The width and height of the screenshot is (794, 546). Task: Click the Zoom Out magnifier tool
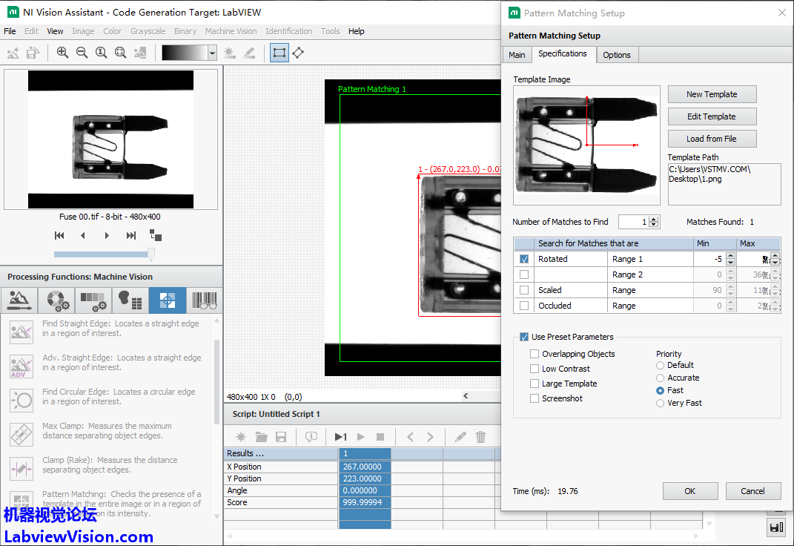(x=82, y=53)
